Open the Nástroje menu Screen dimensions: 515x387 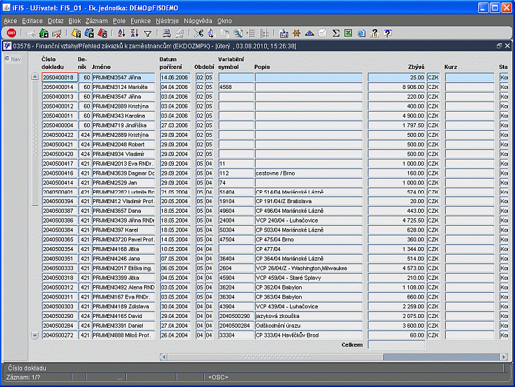click(167, 21)
